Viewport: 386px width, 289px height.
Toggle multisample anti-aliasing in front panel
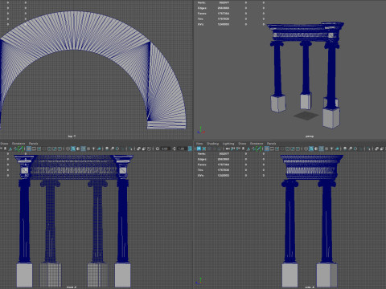click(x=117, y=149)
